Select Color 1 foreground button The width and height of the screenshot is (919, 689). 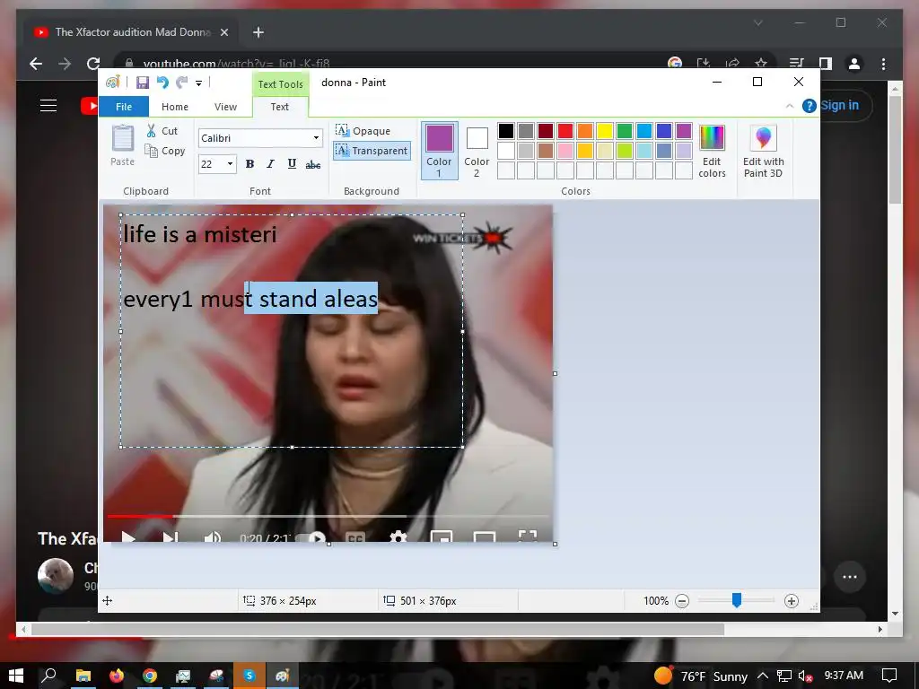coord(439,151)
